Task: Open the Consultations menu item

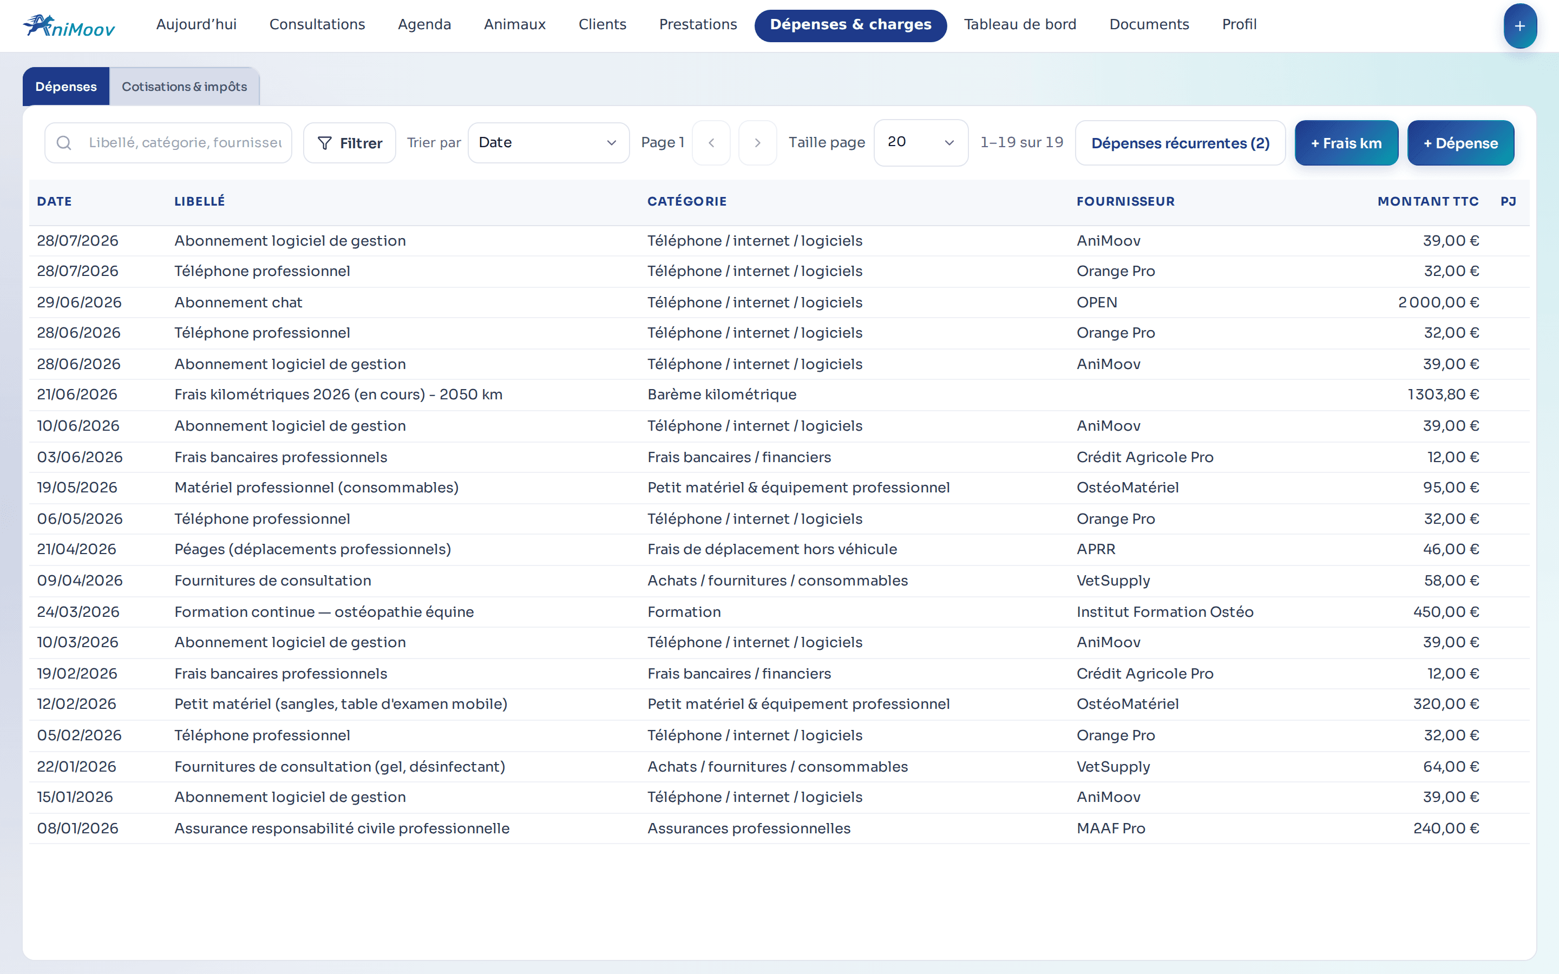Action: (x=317, y=24)
